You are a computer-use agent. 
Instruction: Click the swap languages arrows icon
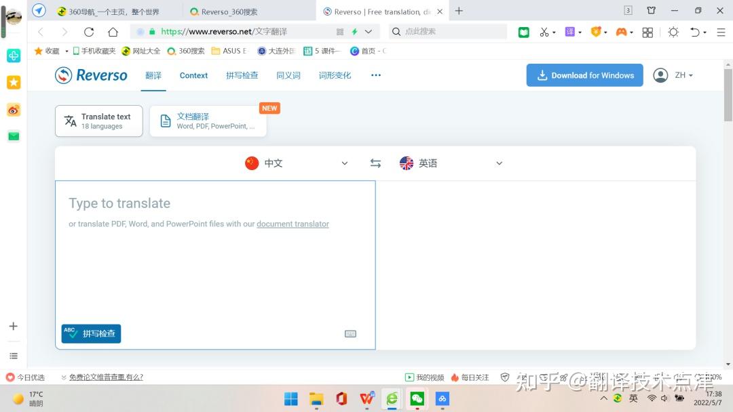click(375, 163)
